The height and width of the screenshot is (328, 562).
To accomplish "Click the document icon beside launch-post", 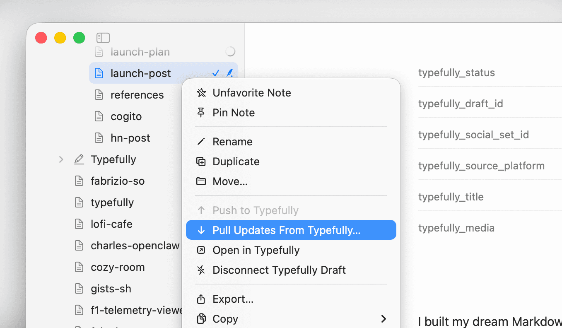I will (x=99, y=73).
